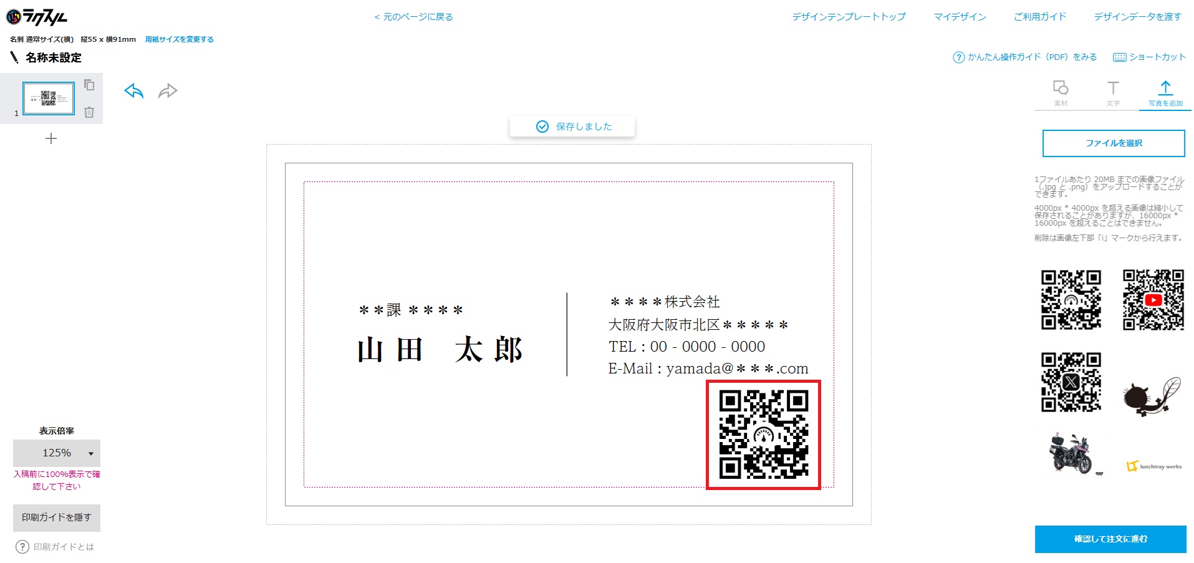Open マイデザイン page
The height and width of the screenshot is (563, 1194).
tap(960, 17)
